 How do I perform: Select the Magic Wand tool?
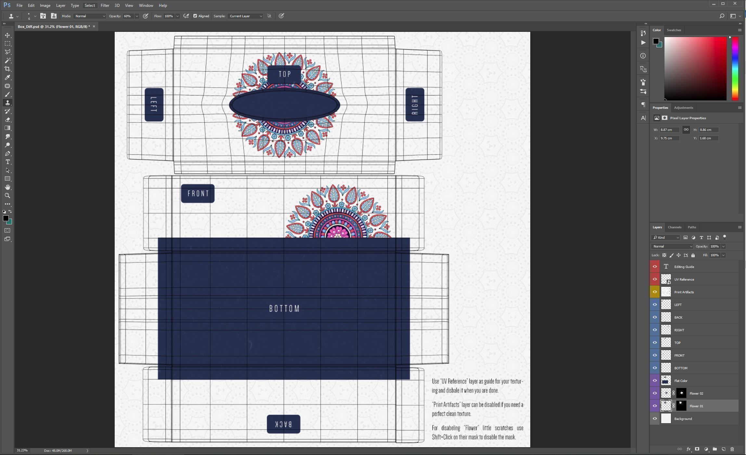point(7,60)
